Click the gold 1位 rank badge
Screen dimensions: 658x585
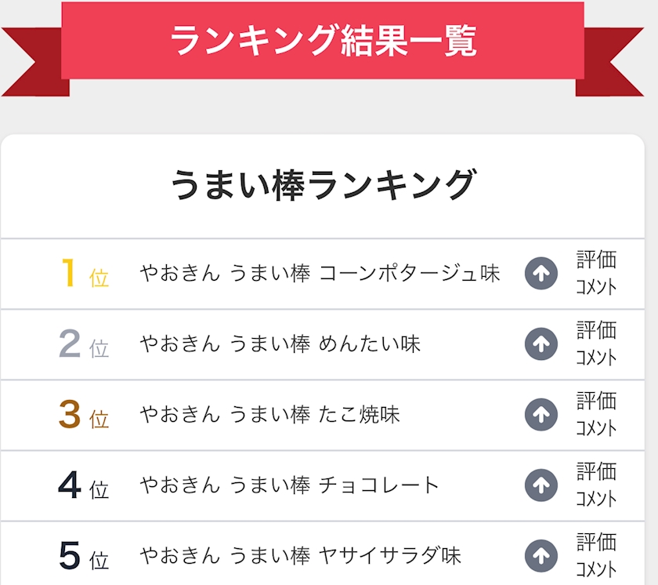[x=83, y=274]
